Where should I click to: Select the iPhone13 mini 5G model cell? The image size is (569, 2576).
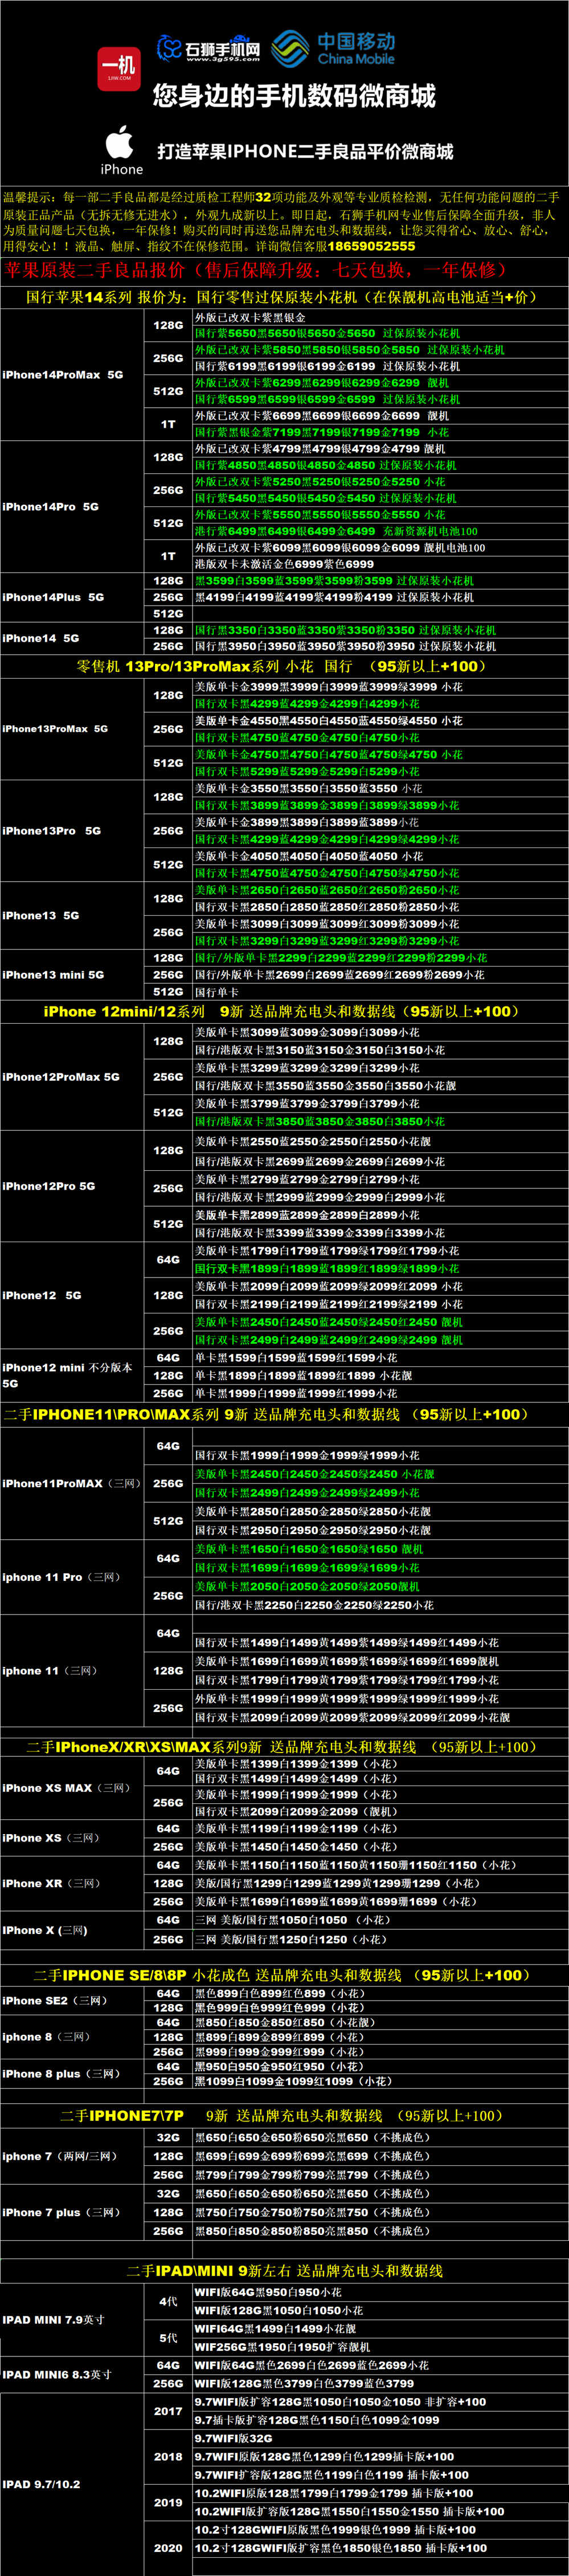pos(72,974)
